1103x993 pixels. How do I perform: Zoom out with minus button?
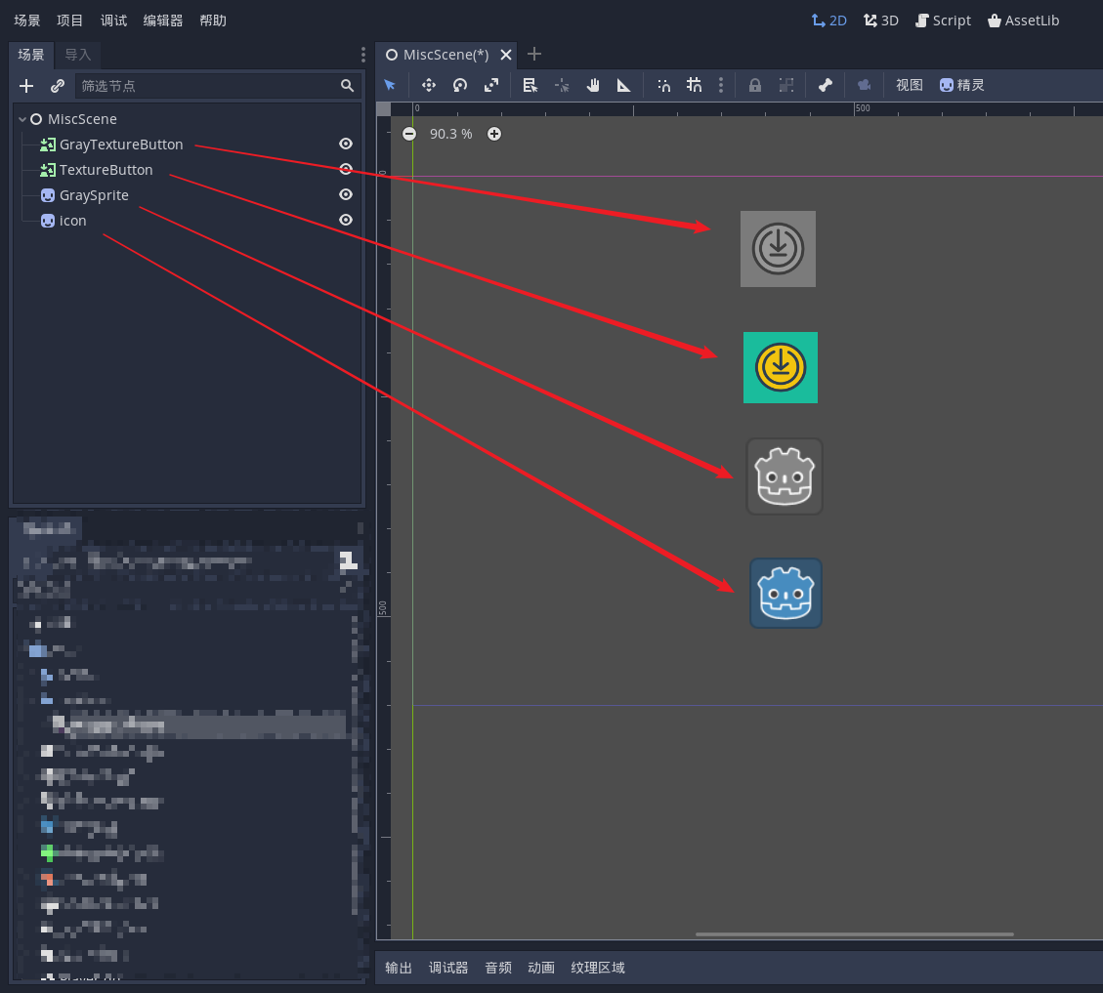pyautogui.click(x=408, y=134)
